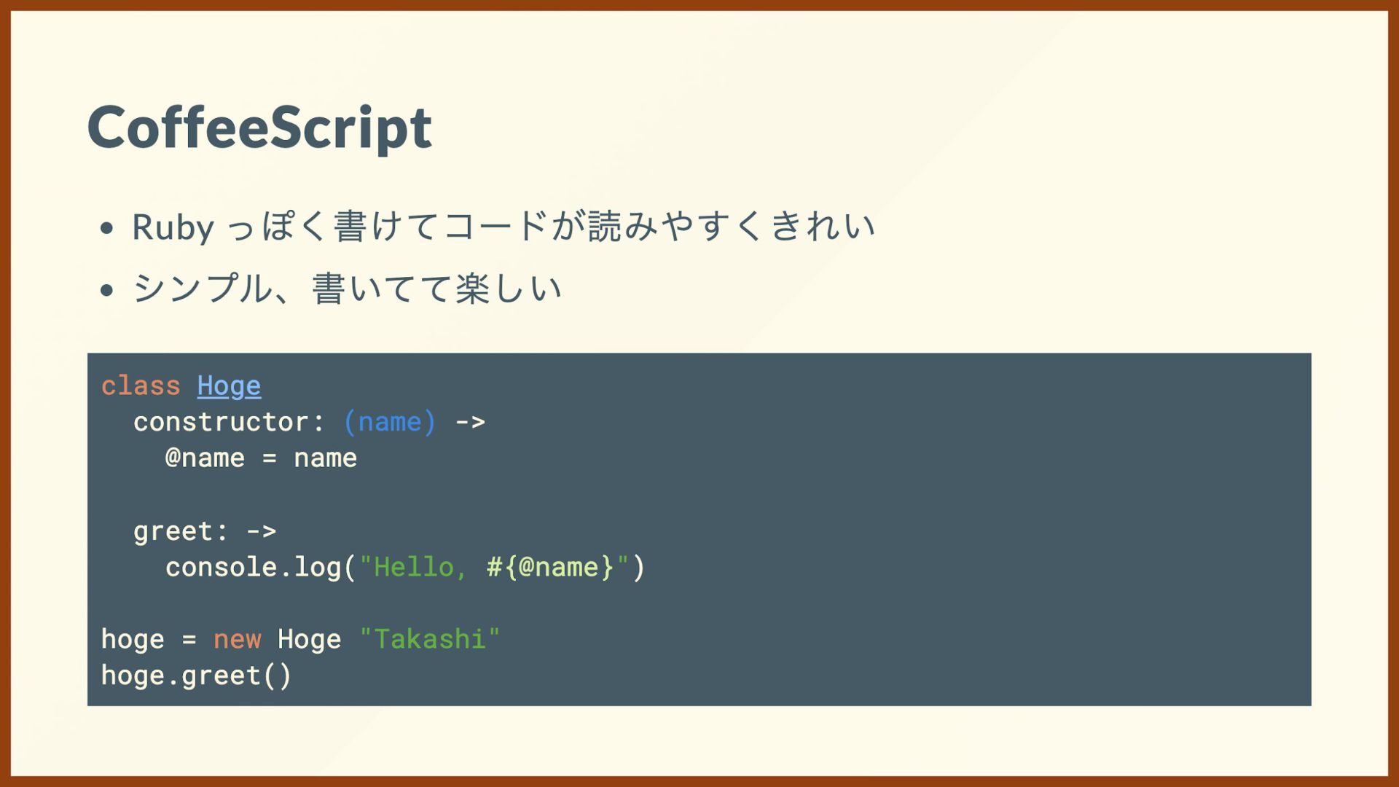This screenshot has width=1399, height=787.
Task: Select the first bullet about Ruby-like syntax
Action: (x=503, y=227)
